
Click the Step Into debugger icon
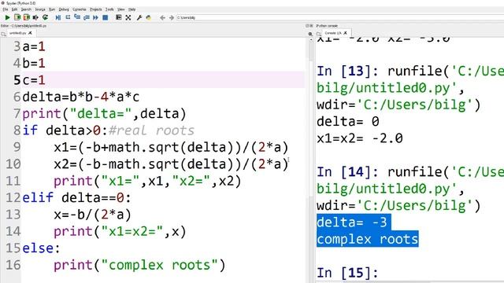tap(77, 17)
